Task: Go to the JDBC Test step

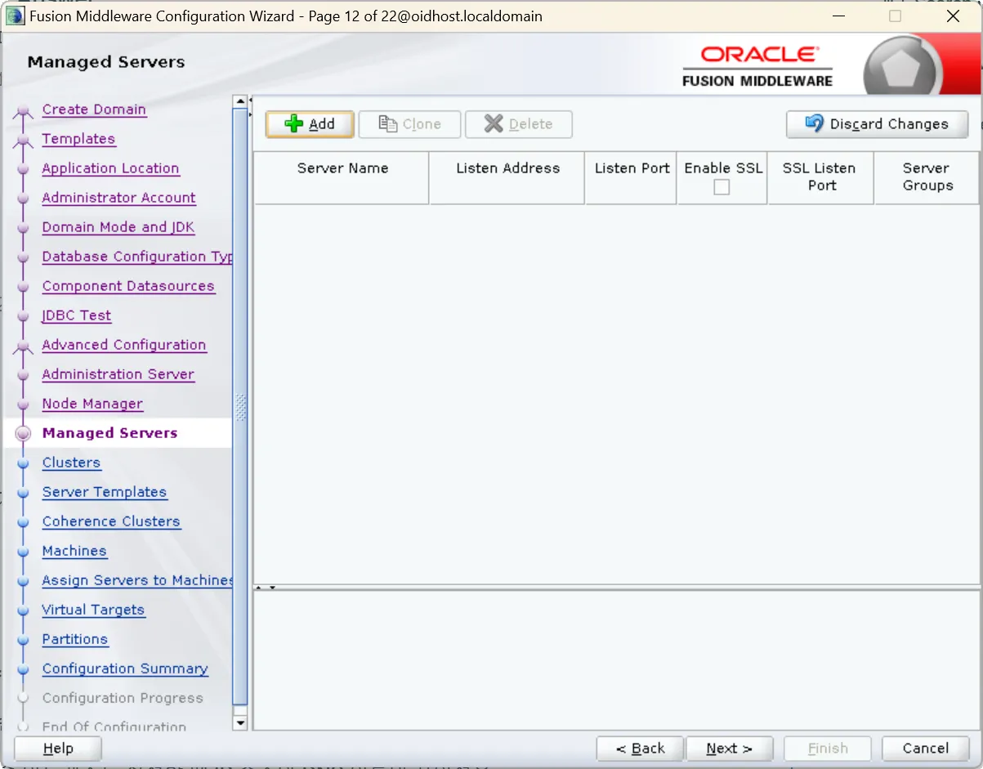Action: click(77, 315)
